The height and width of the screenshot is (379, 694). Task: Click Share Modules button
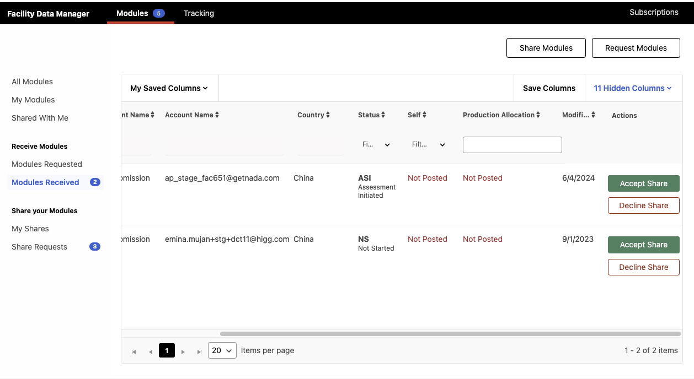(546, 48)
